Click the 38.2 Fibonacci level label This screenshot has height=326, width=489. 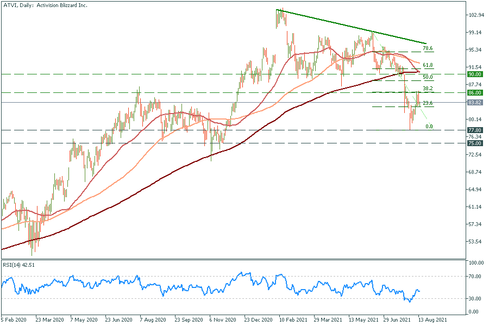coord(428,88)
